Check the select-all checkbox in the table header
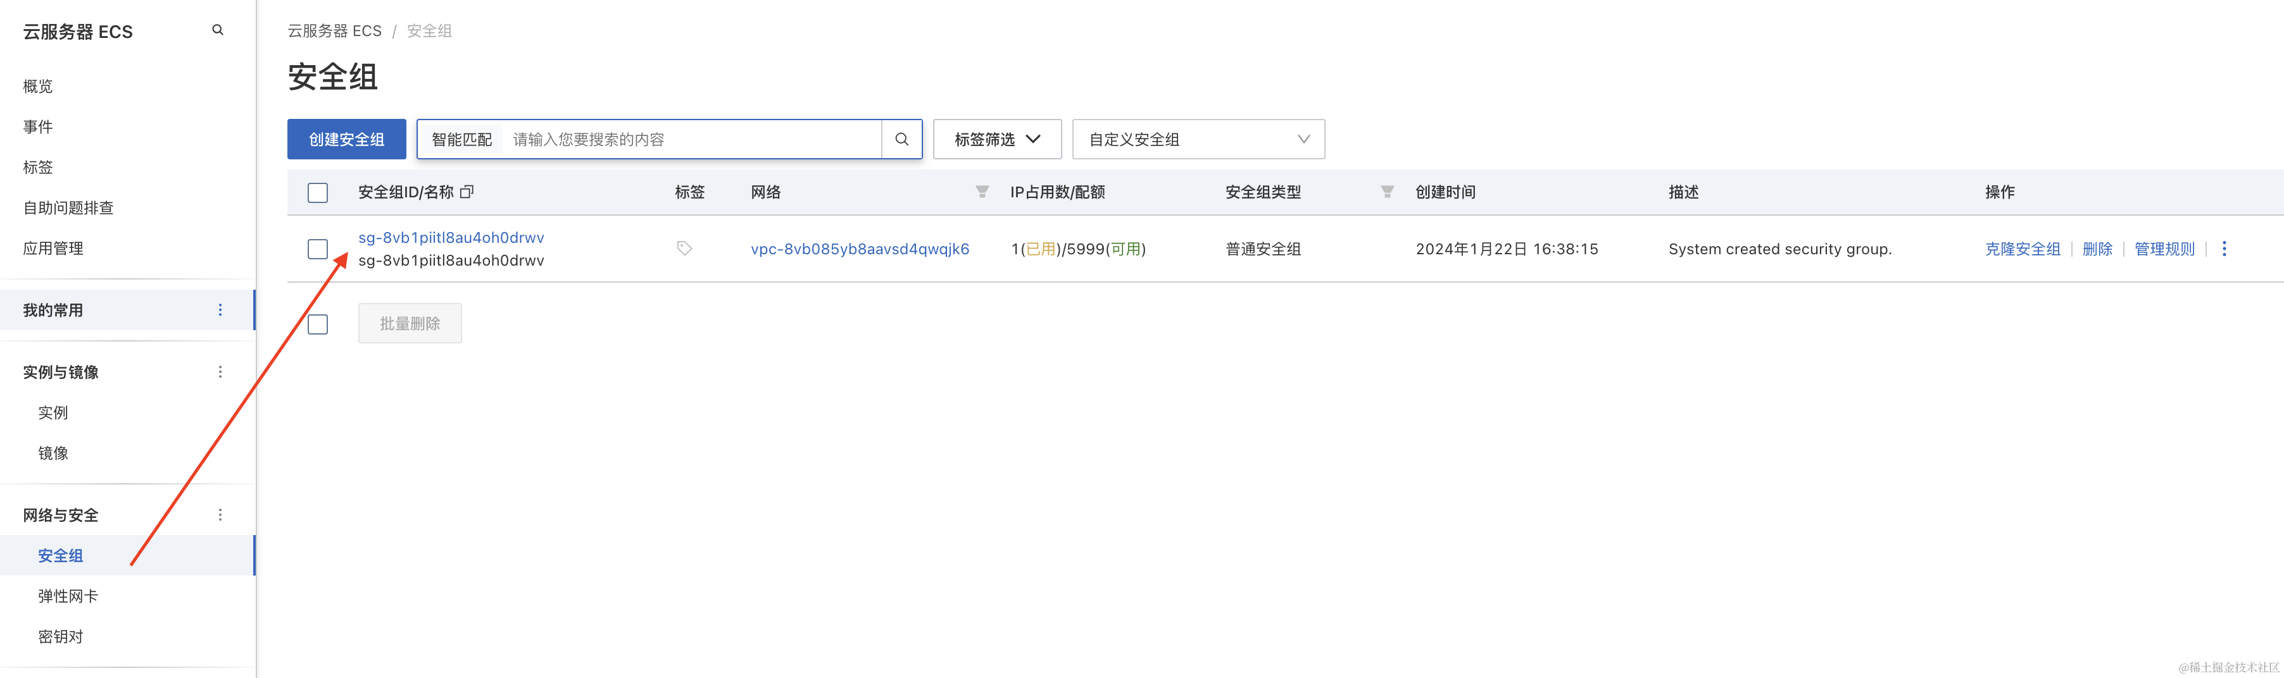Image resolution: width=2284 pixels, height=678 pixels. click(317, 192)
